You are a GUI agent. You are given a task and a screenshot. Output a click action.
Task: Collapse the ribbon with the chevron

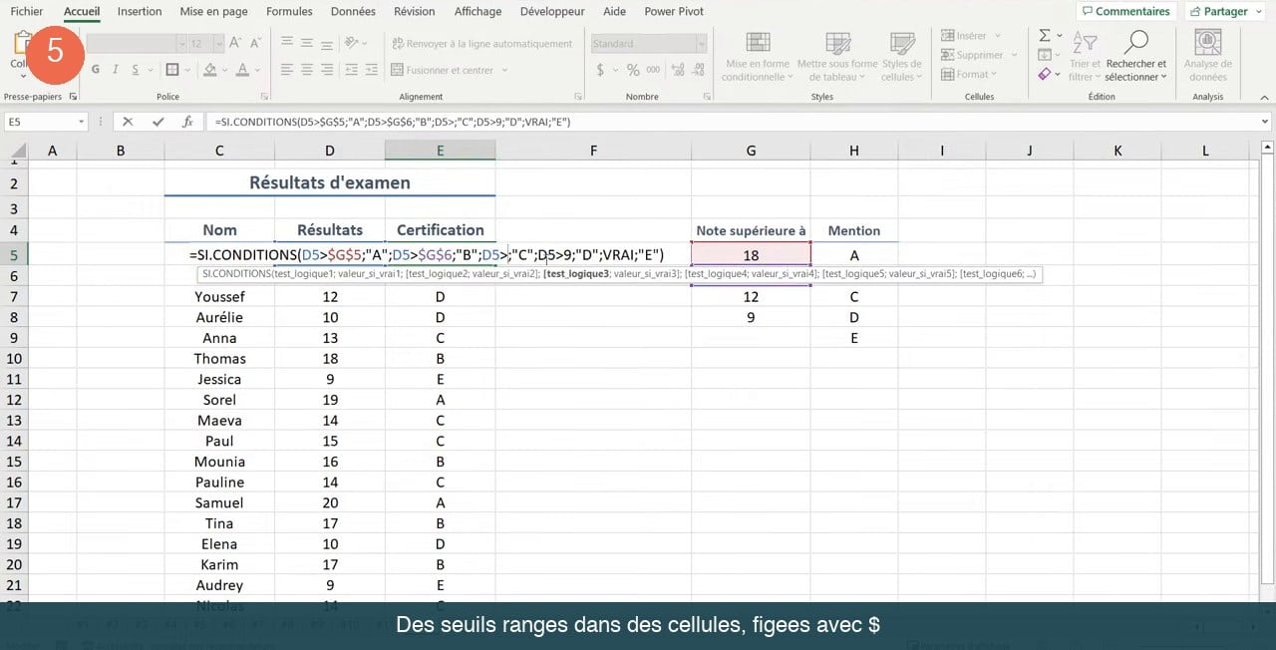(1263, 97)
